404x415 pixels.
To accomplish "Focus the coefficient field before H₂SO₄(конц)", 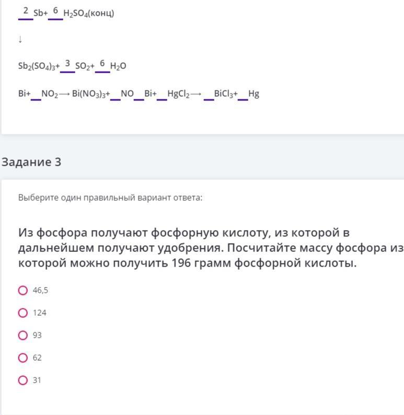I will click(x=55, y=12).
